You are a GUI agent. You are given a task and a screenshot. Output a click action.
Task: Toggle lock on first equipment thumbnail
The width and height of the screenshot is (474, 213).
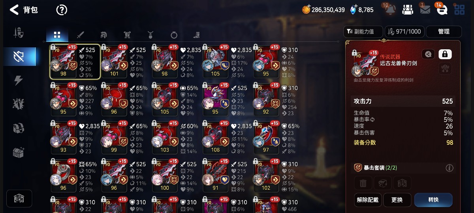pyautogui.click(x=53, y=47)
